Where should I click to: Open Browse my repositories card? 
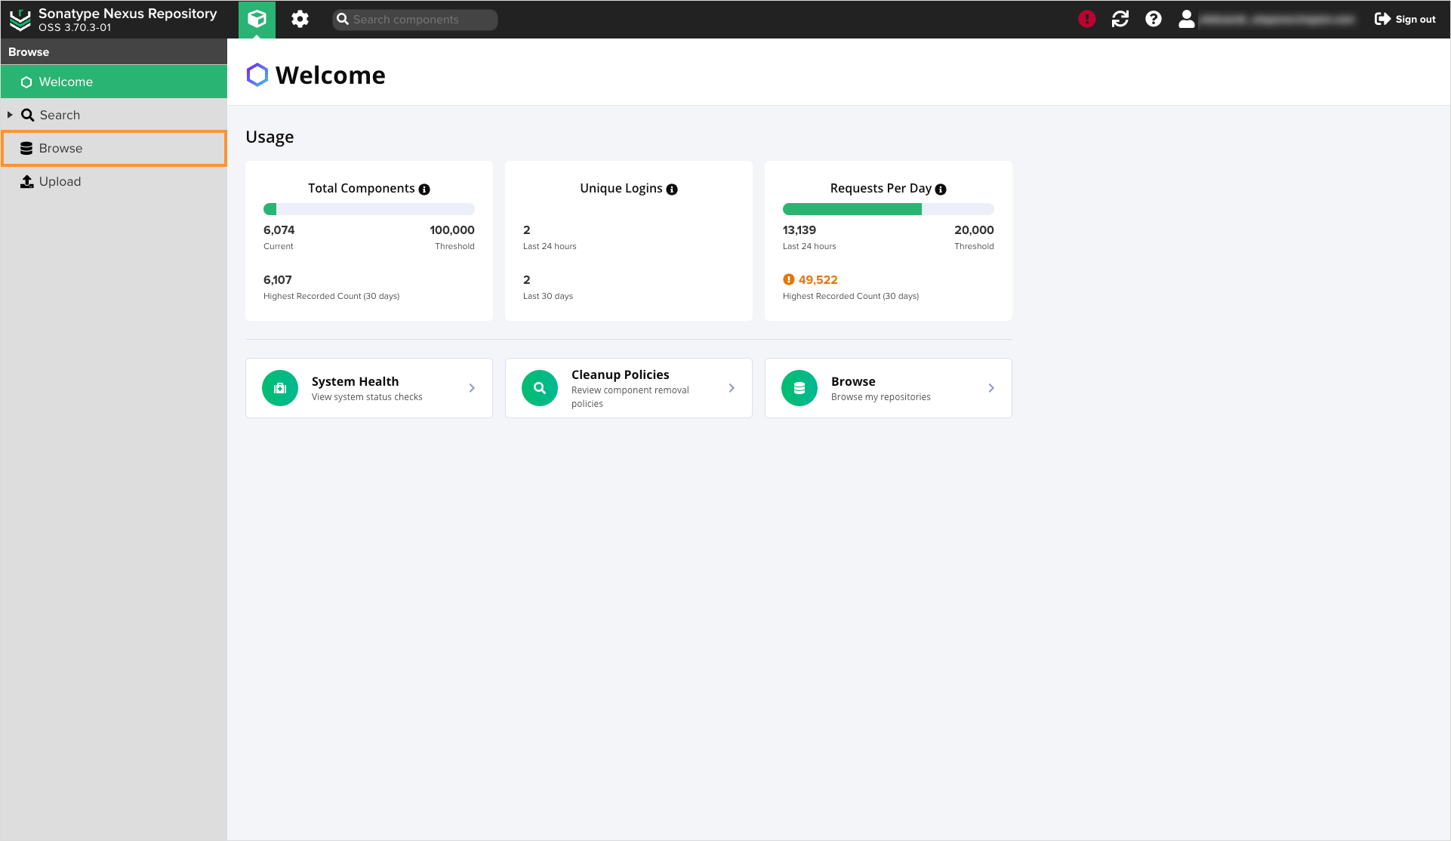click(x=888, y=388)
